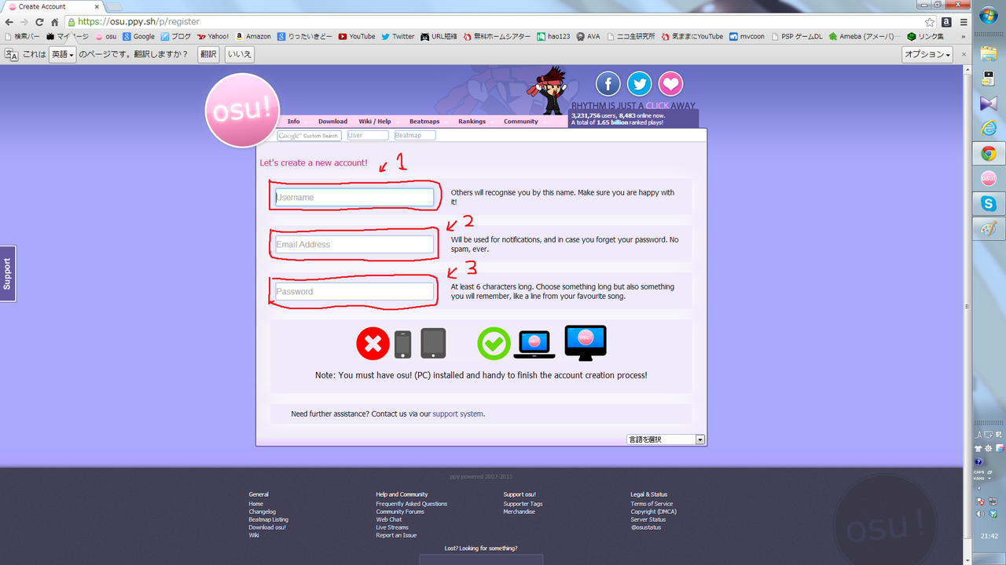Click the いいえ button
The height and width of the screenshot is (565, 1006).
(x=239, y=54)
